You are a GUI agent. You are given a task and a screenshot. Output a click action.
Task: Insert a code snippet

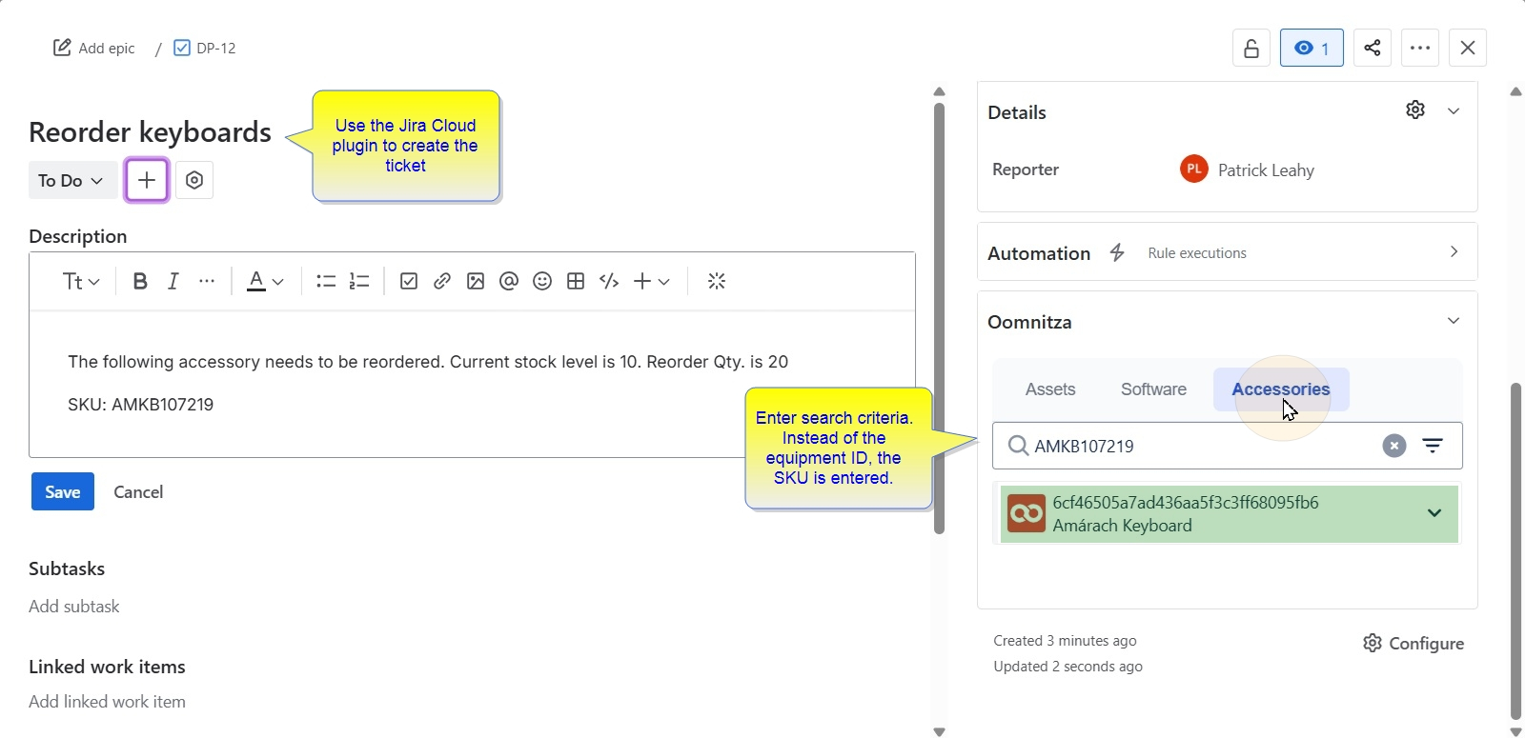pyautogui.click(x=609, y=281)
